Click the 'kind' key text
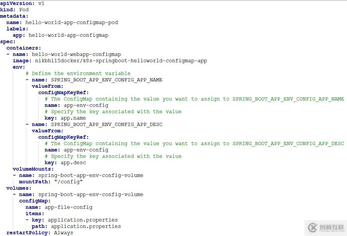Image resolution: width=347 pixels, height=236 pixels. tap(6, 10)
